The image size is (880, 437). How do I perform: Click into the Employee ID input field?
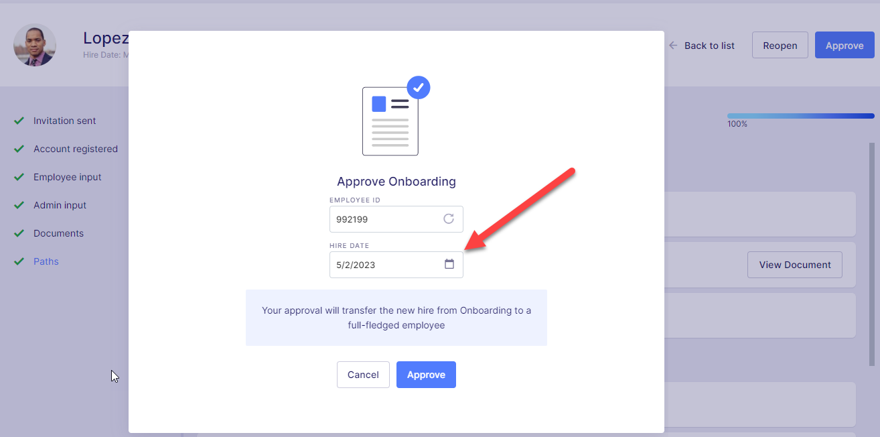pyautogui.click(x=385, y=219)
